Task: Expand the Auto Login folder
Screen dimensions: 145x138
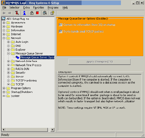Action: pos(8,42)
